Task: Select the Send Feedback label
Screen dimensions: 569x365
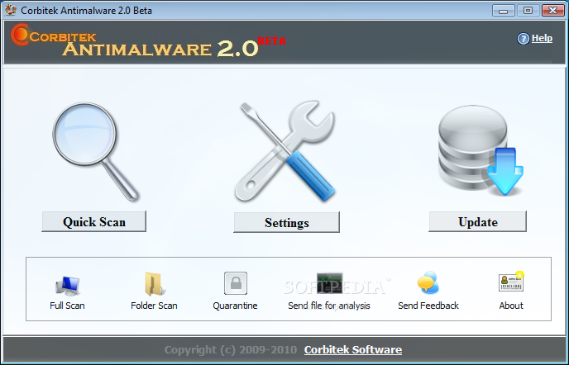Action: pos(428,306)
